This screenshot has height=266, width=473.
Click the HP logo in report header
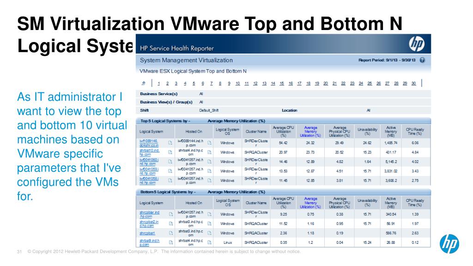point(416,44)
